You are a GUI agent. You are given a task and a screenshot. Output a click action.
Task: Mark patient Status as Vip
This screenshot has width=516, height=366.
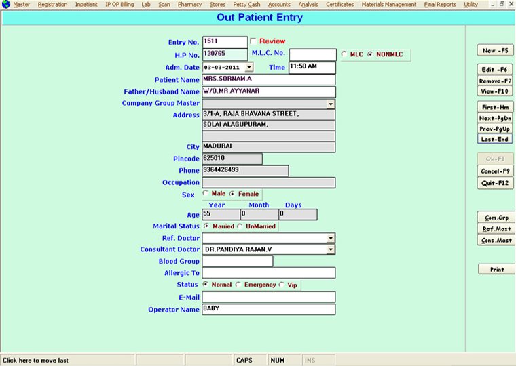282,285
